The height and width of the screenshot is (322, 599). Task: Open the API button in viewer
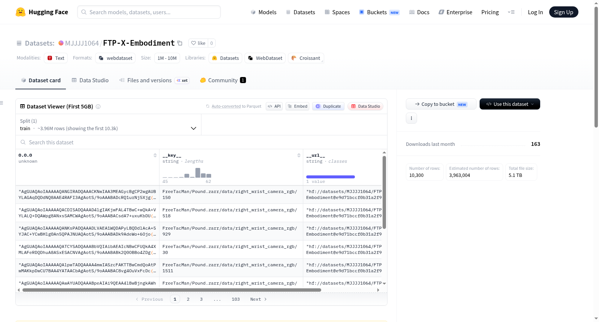[274, 106]
